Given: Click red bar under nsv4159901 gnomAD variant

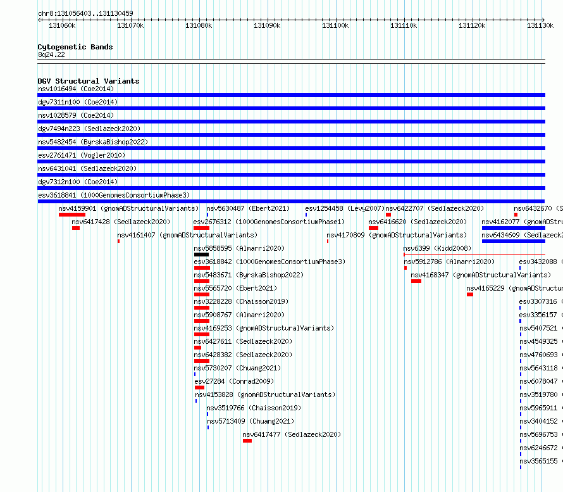Looking at the screenshot, I should coord(72,215).
